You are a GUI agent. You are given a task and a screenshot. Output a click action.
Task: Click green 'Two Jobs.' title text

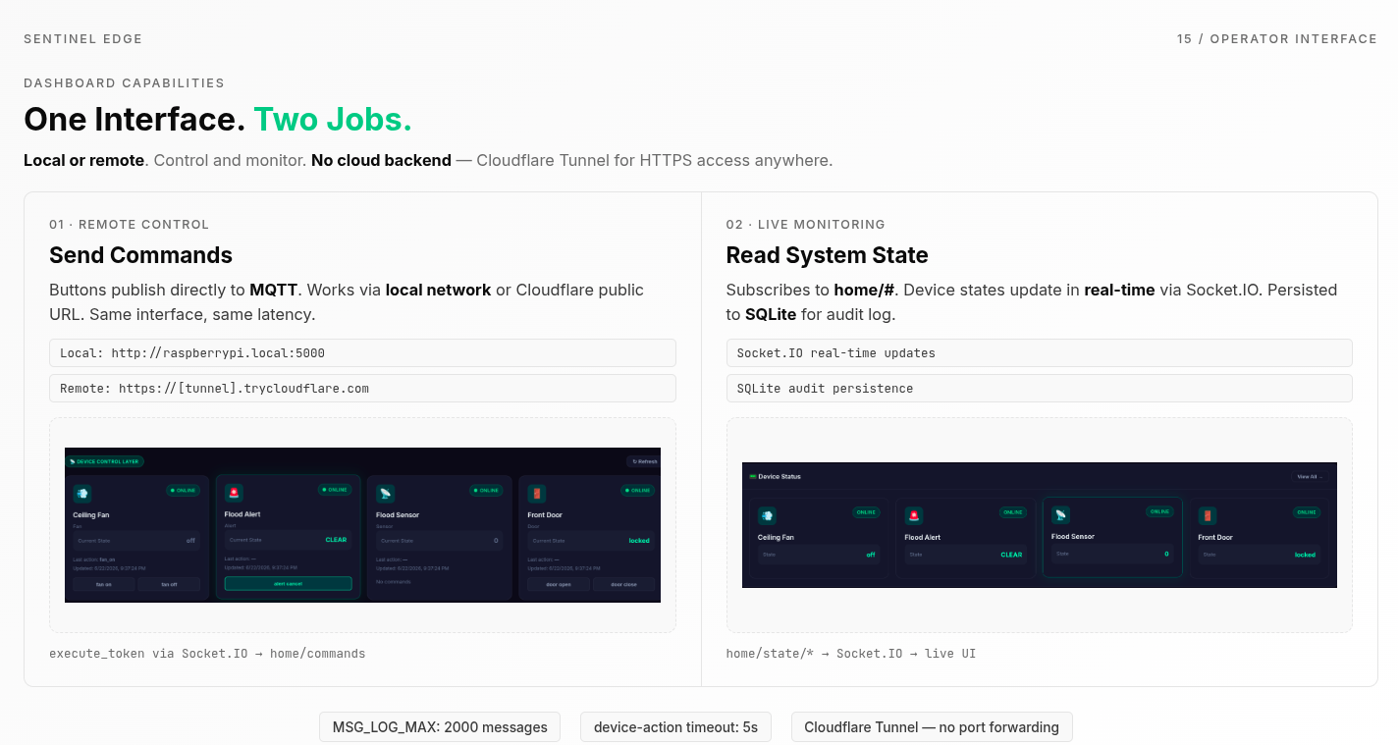click(x=333, y=120)
